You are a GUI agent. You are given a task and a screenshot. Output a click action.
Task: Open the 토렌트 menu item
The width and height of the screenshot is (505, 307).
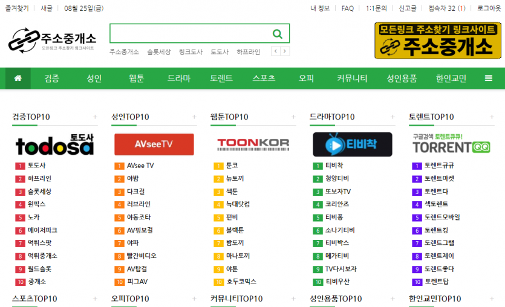221,78
